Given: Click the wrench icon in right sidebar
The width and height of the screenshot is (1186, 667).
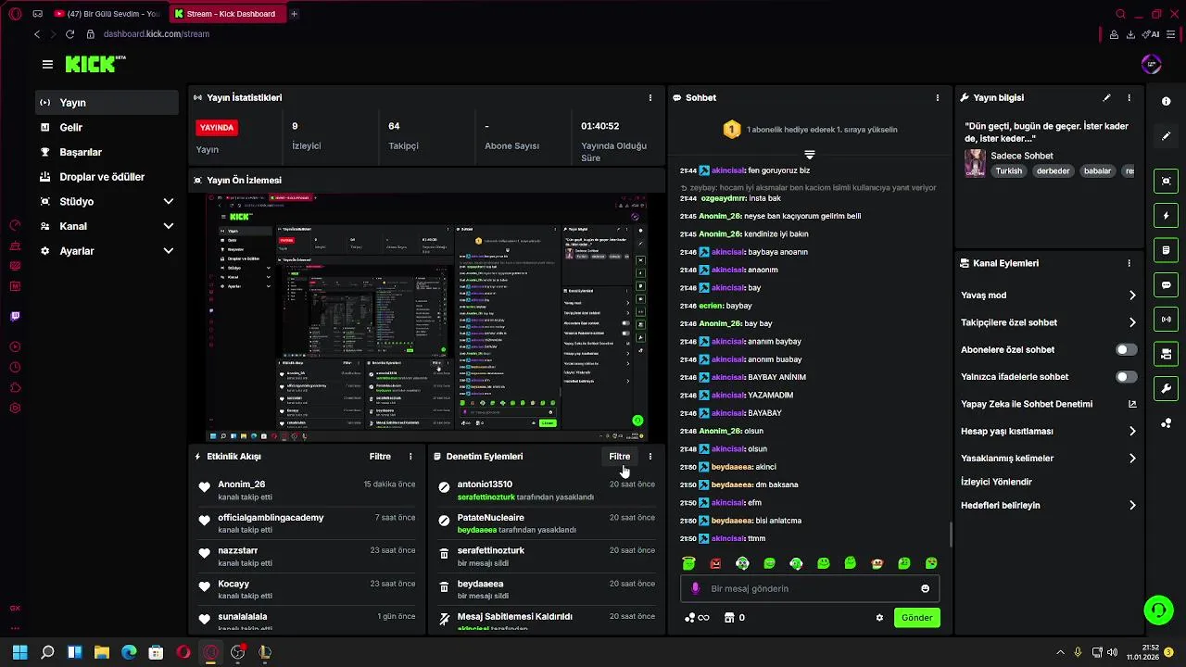Looking at the screenshot, I should pos(1166,388).
